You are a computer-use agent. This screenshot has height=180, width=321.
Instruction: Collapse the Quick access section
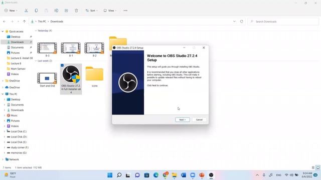(3, 31)
